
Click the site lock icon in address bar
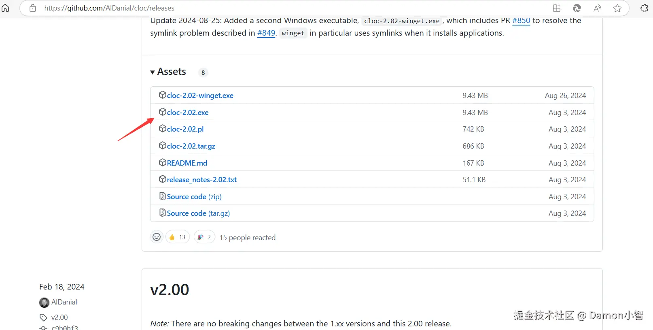click(x=33, y=8)
